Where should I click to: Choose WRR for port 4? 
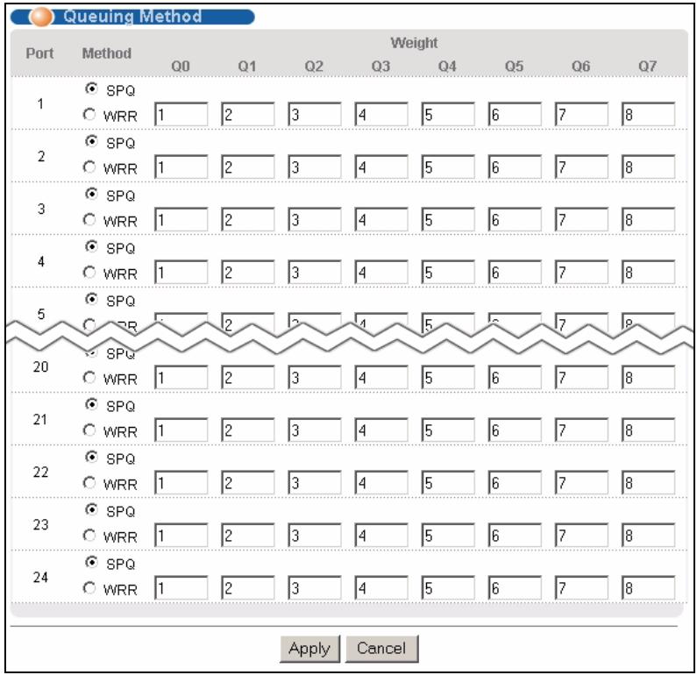tap(89, 272)
